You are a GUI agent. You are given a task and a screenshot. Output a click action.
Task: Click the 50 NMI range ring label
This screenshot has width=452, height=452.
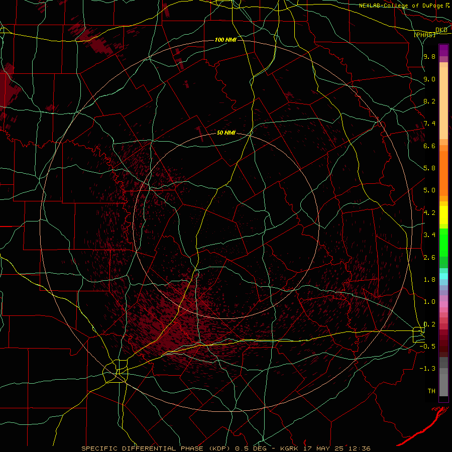coord(226,133)
